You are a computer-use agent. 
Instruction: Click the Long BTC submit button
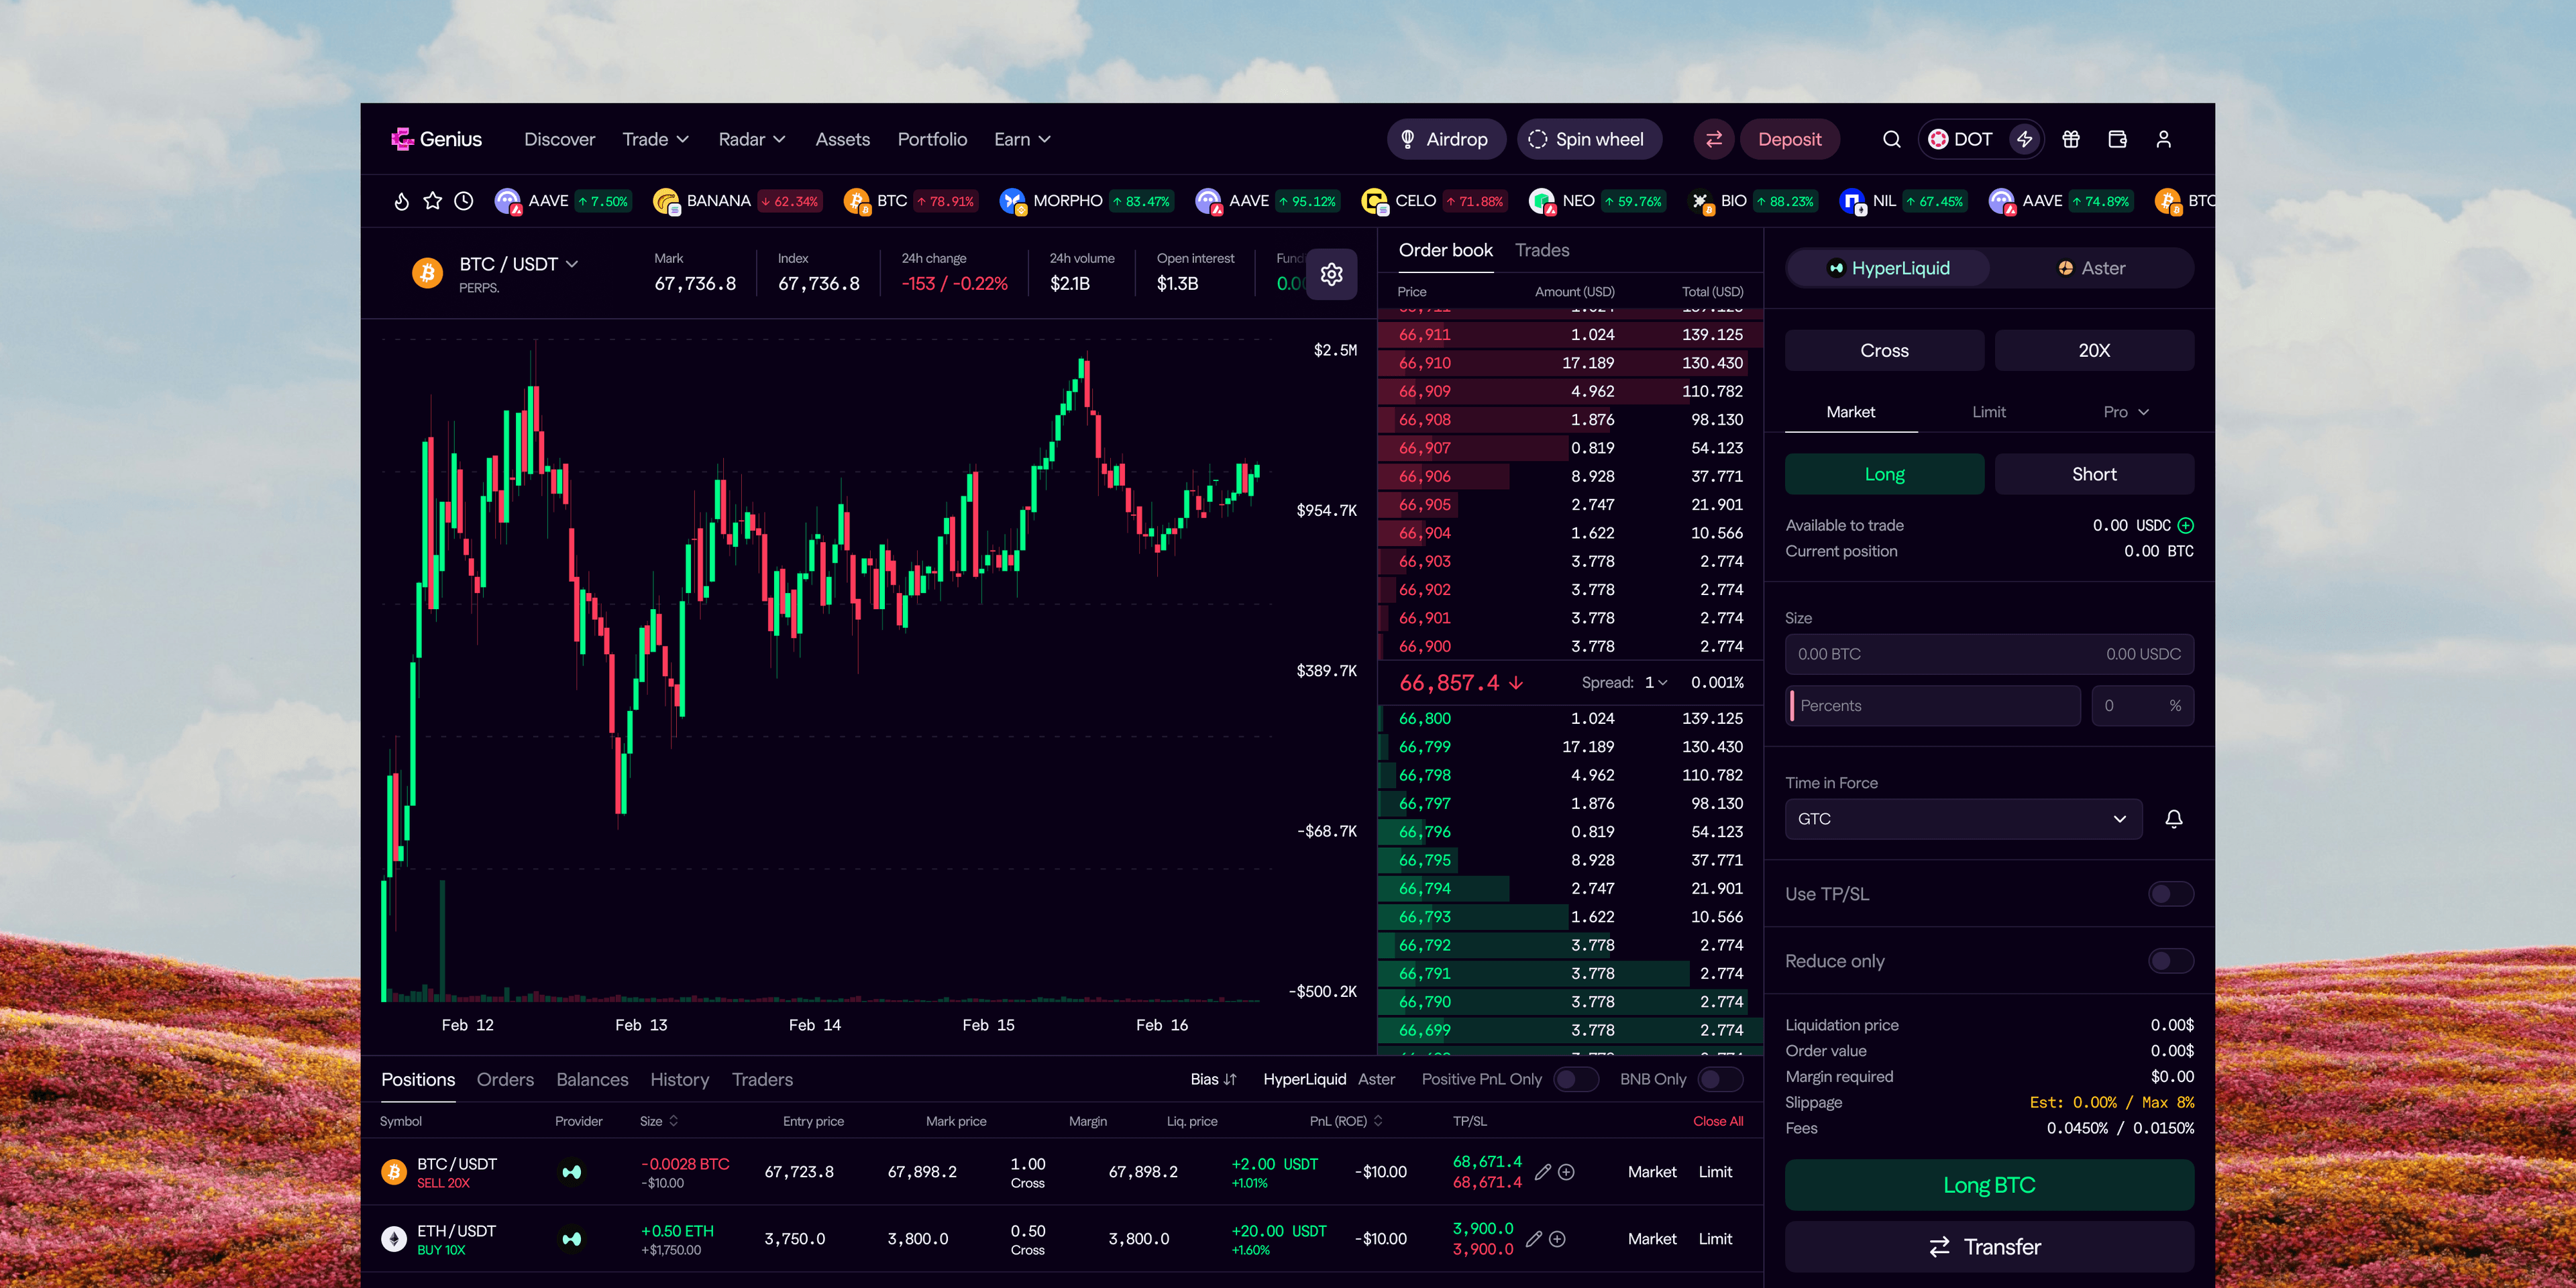tap(1989, 1185)
